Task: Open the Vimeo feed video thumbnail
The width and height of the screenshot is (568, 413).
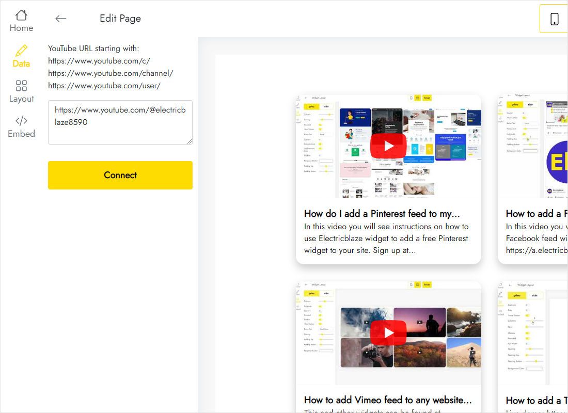Action: [388, 333]
